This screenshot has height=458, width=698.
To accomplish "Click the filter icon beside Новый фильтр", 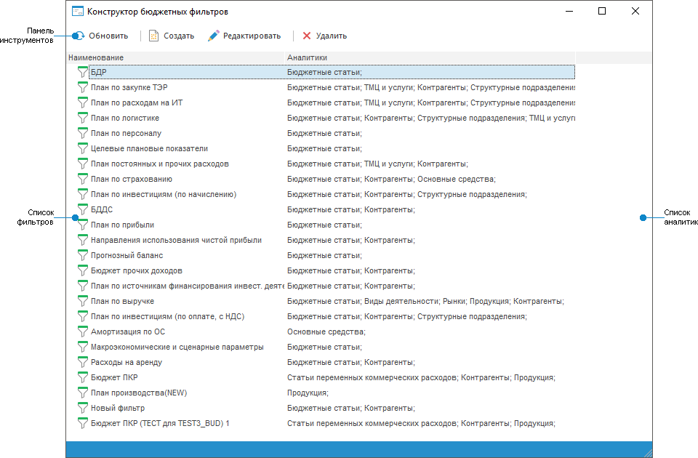I will (82, 408).
